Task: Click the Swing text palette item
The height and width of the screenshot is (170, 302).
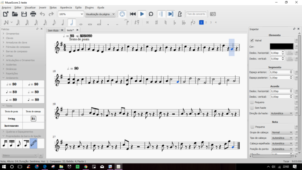Action: 12,119
